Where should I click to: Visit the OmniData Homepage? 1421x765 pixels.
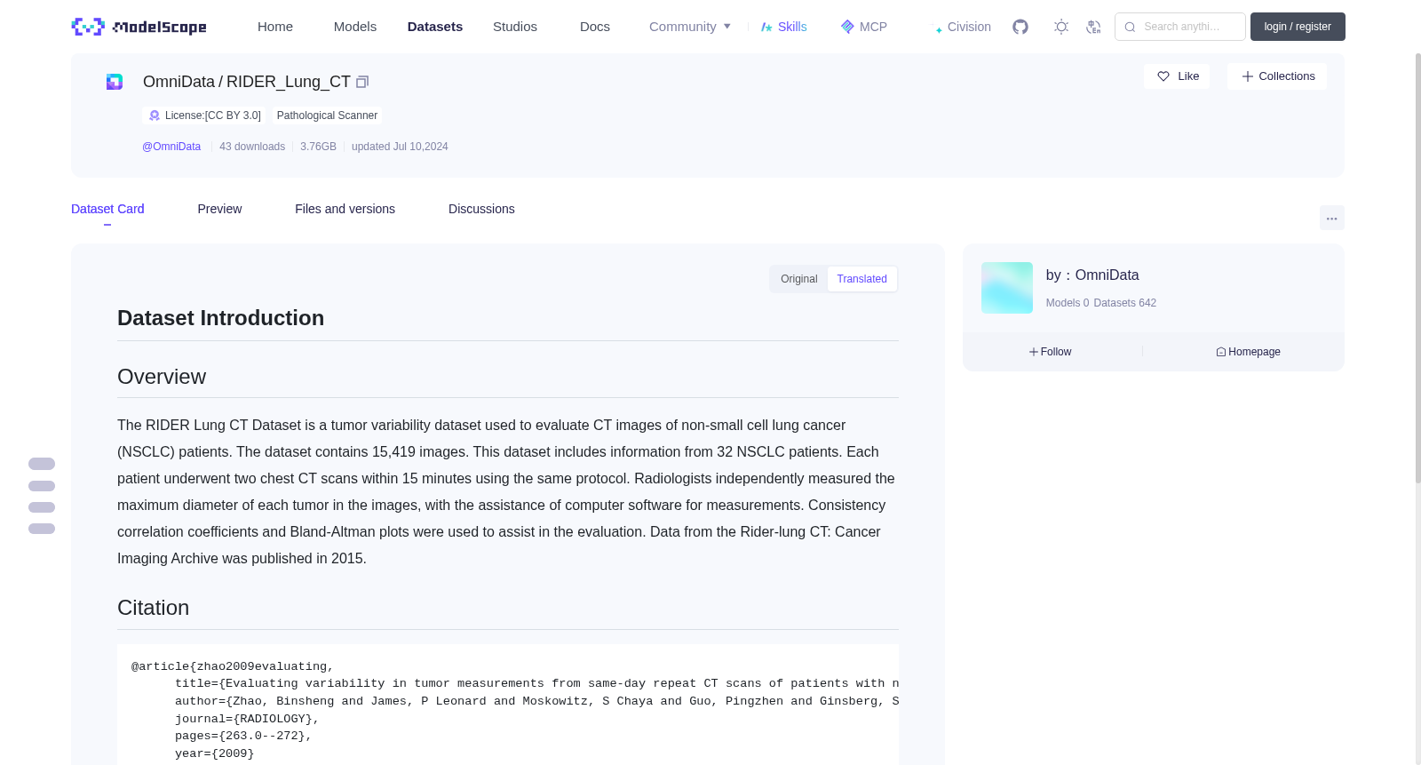[x=1248, y=352]
